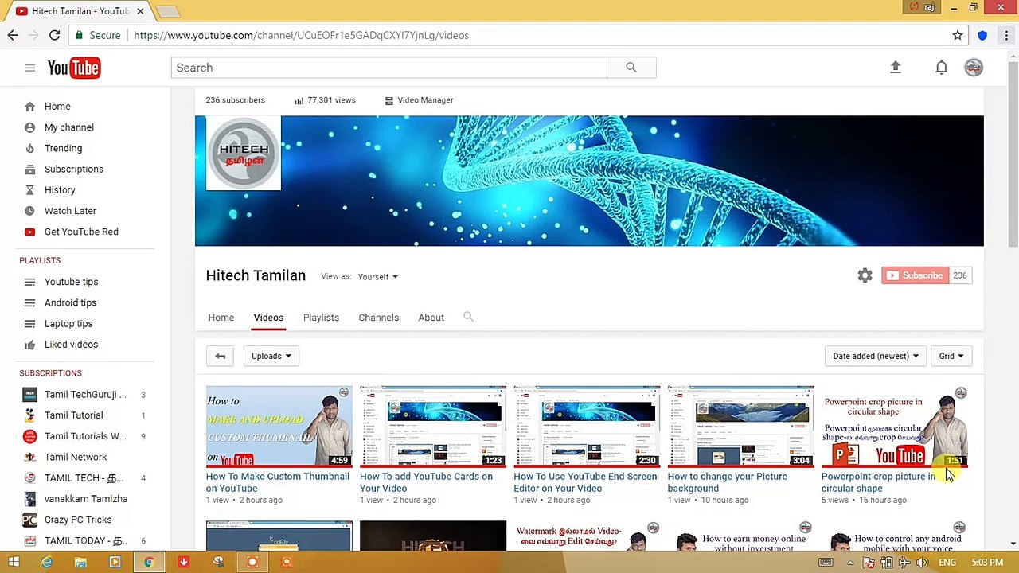Bookmark this page with the star icon
Viewport: 1019px width, 573px height.
pyautogui.click(x=958, y=35)
